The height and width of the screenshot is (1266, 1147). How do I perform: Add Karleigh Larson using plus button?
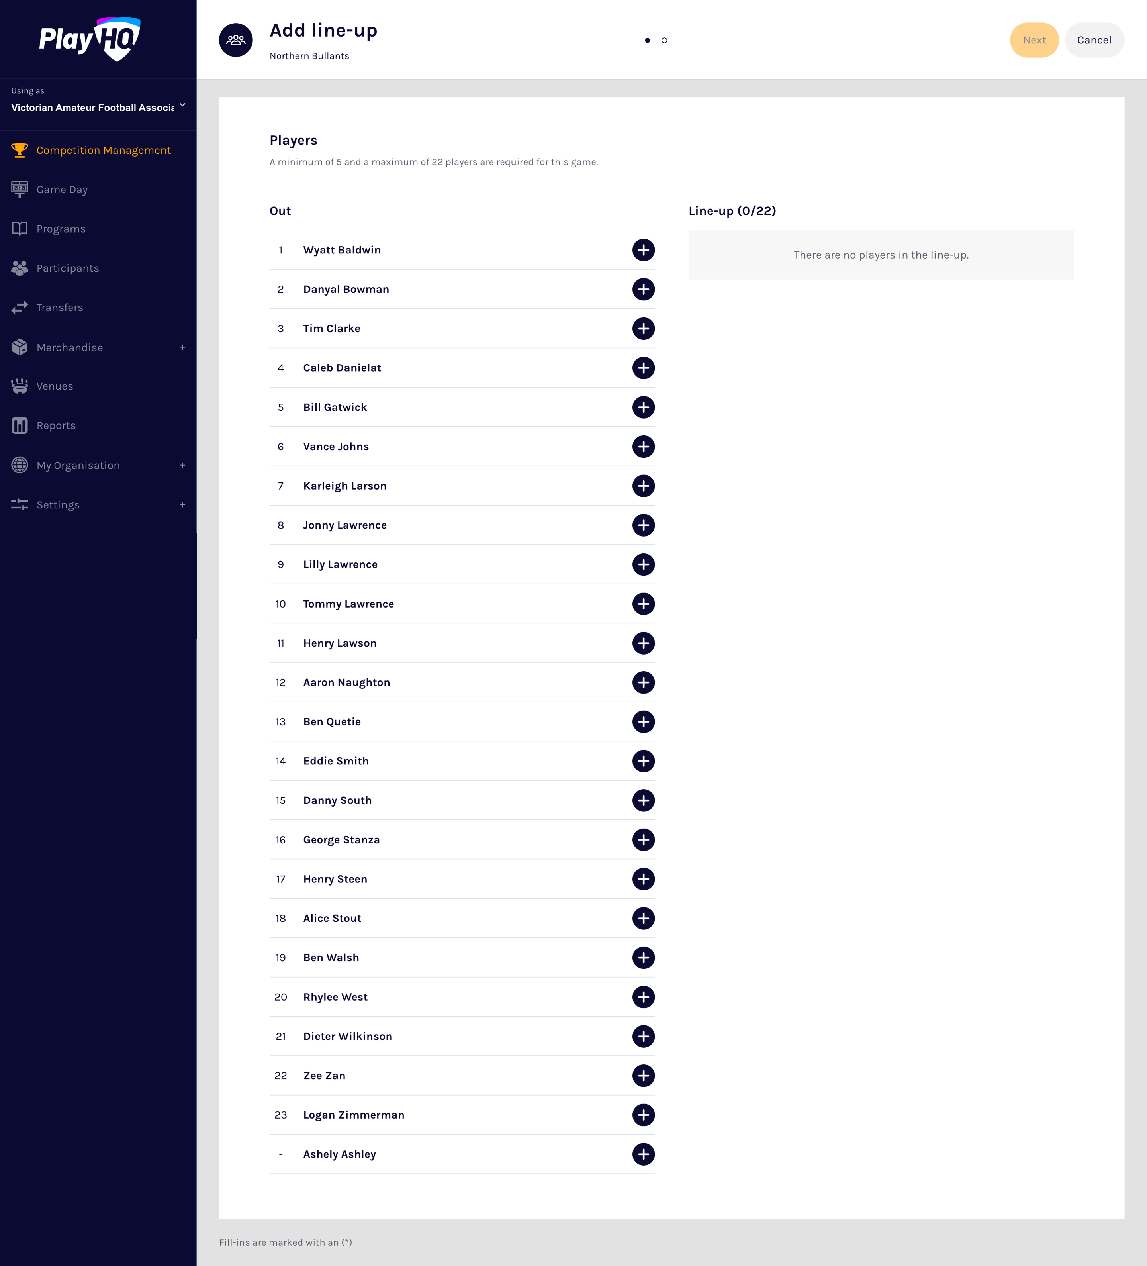pos(643,486)
